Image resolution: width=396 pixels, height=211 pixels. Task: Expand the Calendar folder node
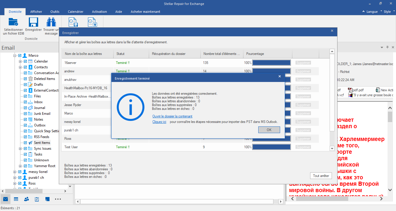(x=20, y=61)
